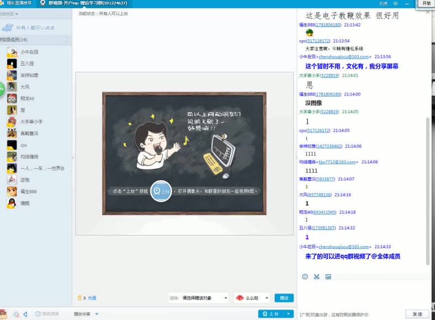
Task: Select member 吉祥如意 in the member list
Action: (x=30, y=75)
